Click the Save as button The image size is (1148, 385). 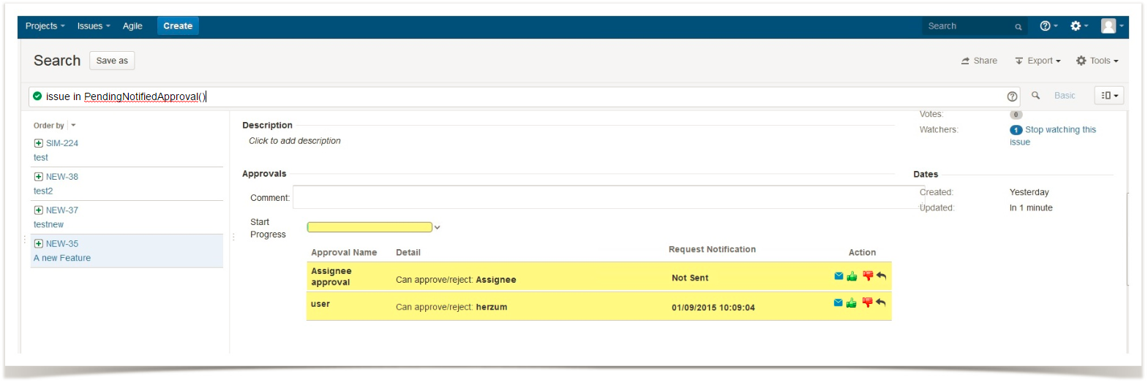pos(112,61)
